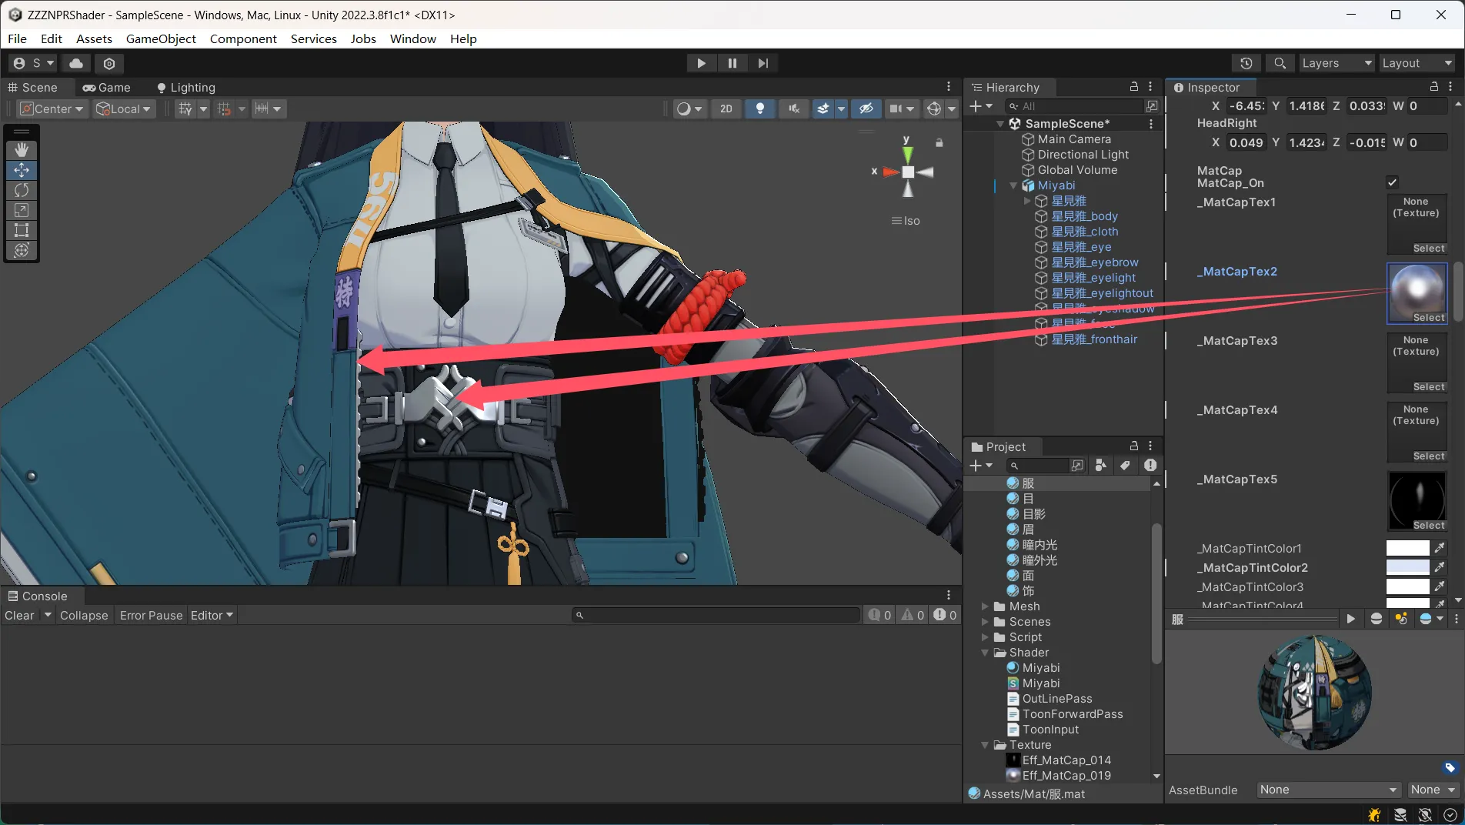Viewport: 1465px width, 825px height.
Task: Click the Play button
Action: pos(701,63)
